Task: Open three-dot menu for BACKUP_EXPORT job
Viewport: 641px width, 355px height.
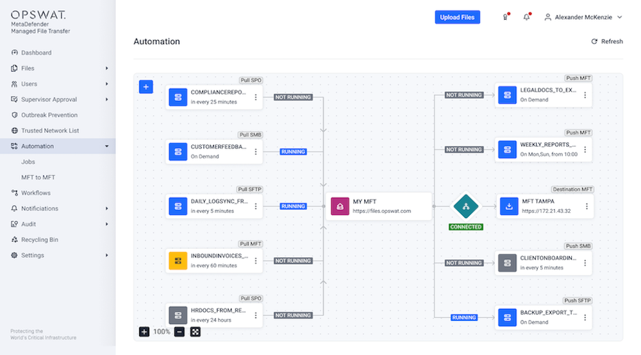Action: 585,317
